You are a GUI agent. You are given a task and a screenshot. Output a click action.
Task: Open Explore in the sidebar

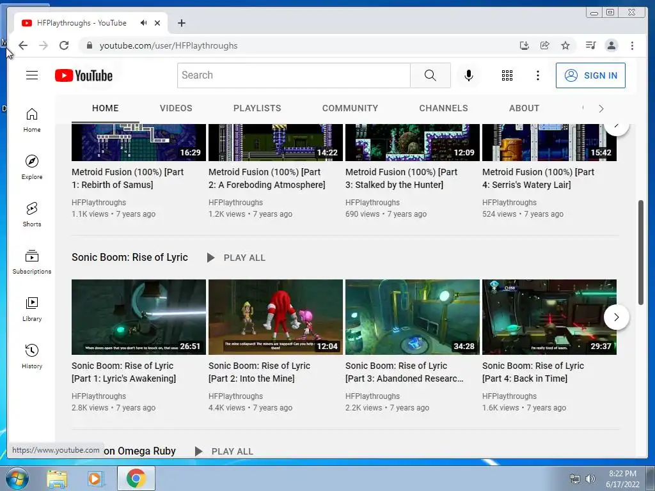tap(32, 168)
